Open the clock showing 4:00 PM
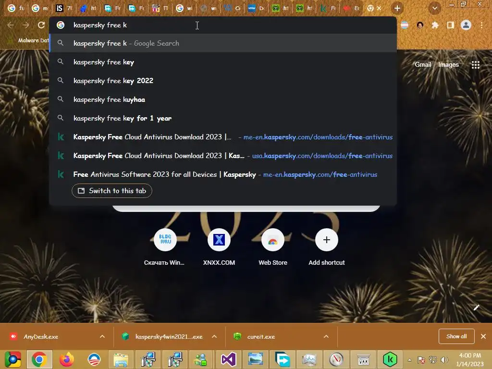Screen dimensions: 492x369 tap(470, 359)
